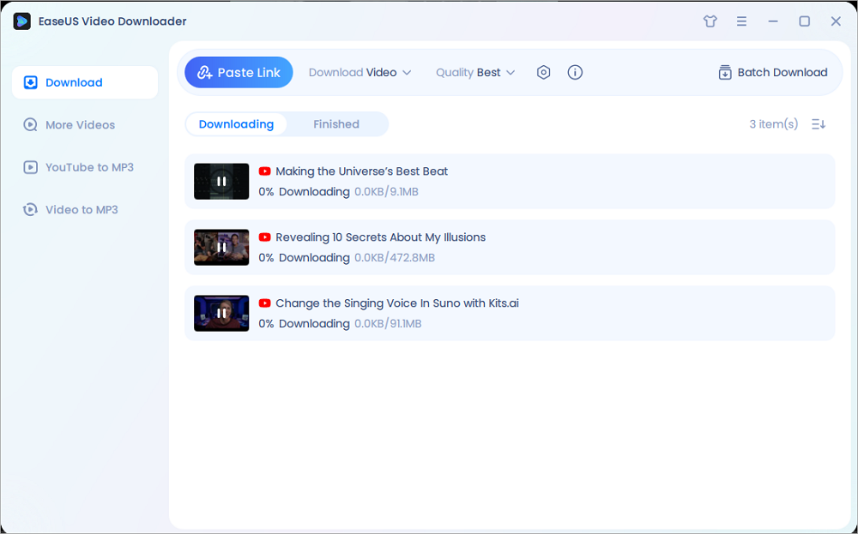Click the sort order icon
Image resolution: width=858 pixels, height=534 pixels.
[819, 124]
